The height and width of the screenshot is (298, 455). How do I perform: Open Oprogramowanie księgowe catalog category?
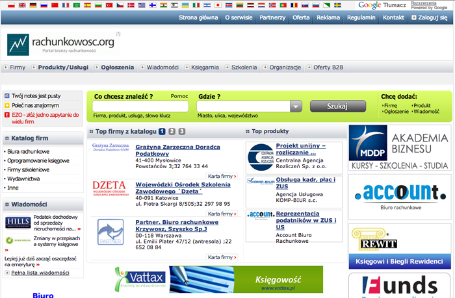click(38, 160)
